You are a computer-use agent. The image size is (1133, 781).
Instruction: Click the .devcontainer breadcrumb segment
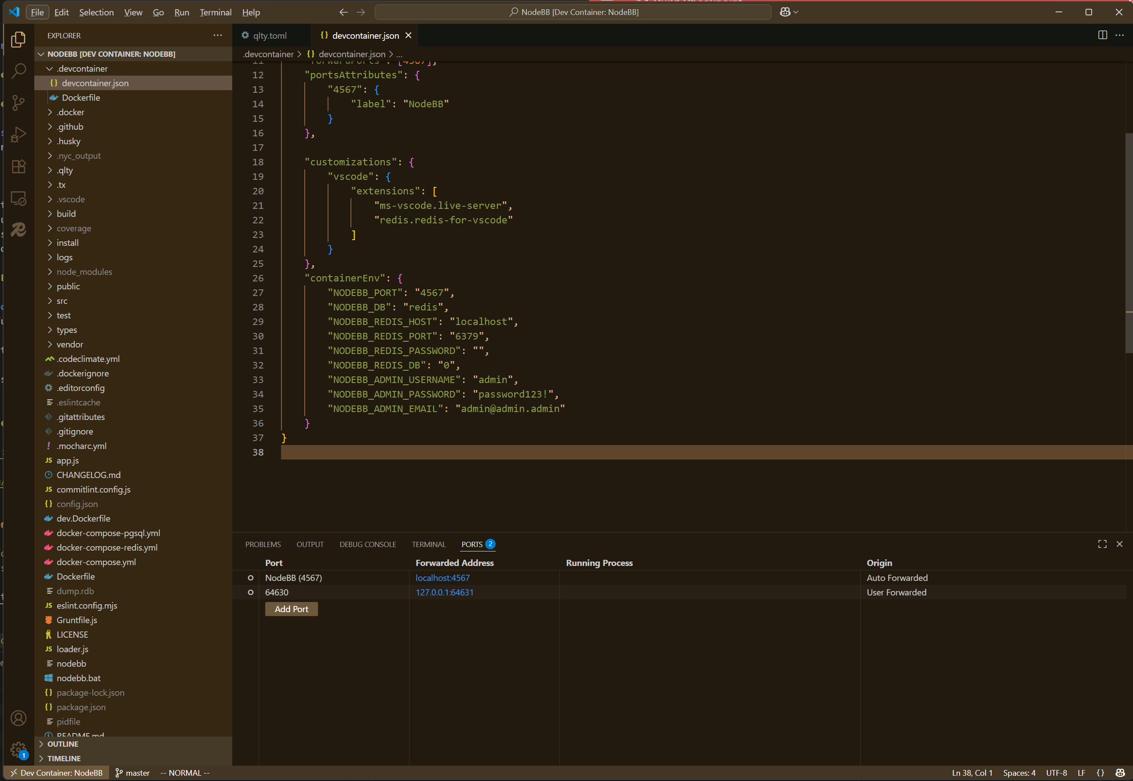coord(268,54)
